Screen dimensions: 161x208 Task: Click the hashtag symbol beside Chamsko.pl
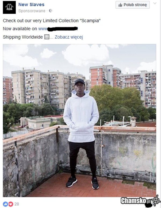[156, 200]
